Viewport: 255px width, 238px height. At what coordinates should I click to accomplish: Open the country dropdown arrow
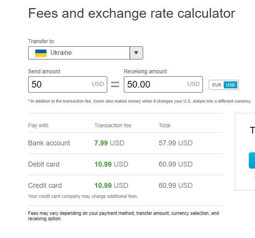tap(136, 53)
